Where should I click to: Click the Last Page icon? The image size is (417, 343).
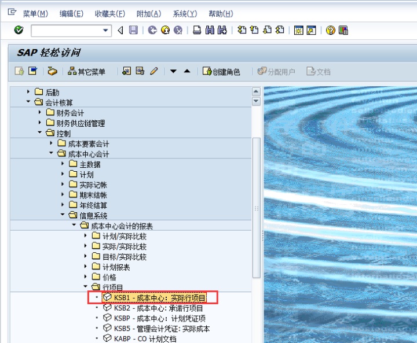click(x=280, y=30)
